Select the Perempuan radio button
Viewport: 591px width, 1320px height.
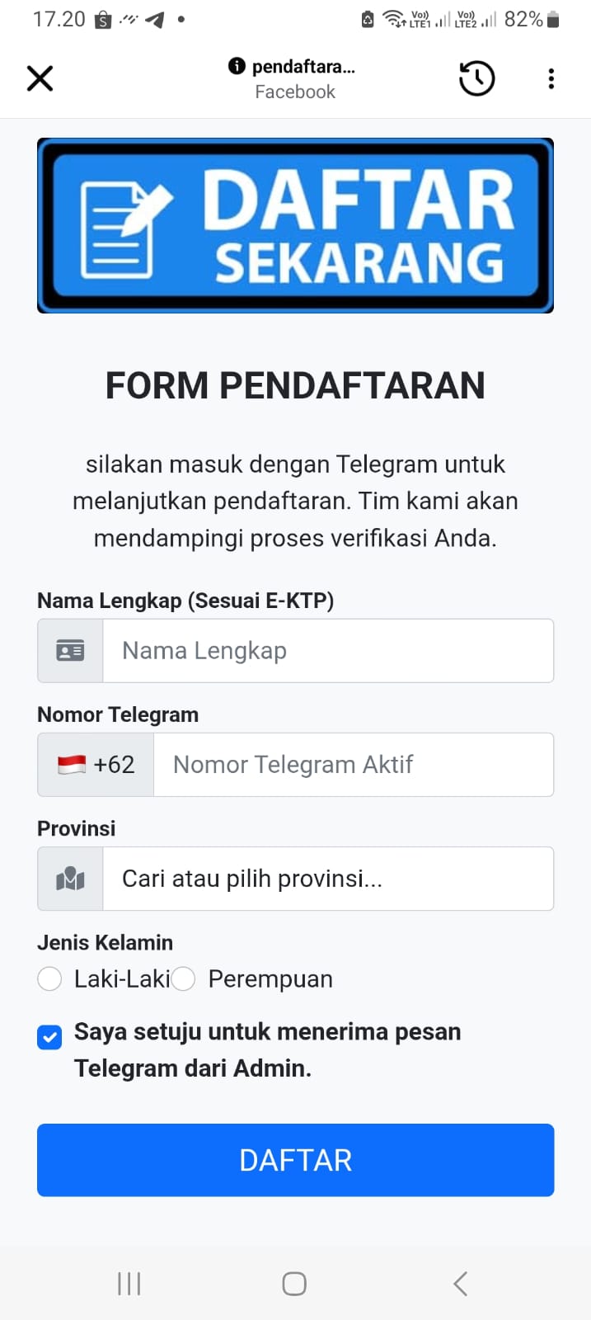[x=183, y=979]
